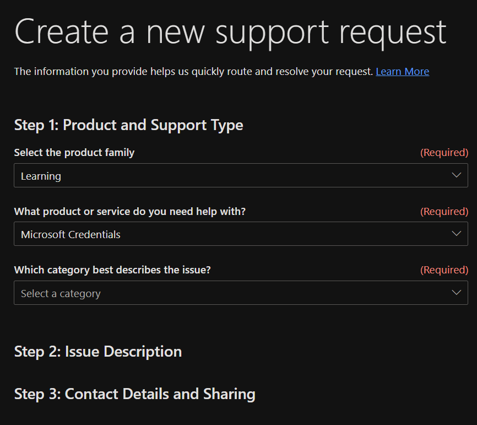Image resolution: width=477 pixels, height=425 pixels.
Task: Click the Create a new support request title
Action: tap(230, 31)
